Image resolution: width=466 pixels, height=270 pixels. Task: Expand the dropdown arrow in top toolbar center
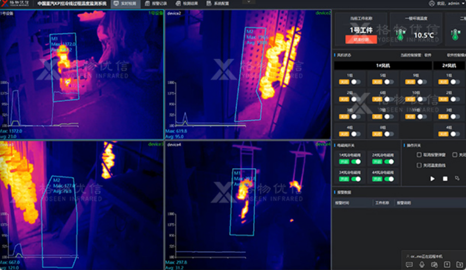tap(249, 2)
